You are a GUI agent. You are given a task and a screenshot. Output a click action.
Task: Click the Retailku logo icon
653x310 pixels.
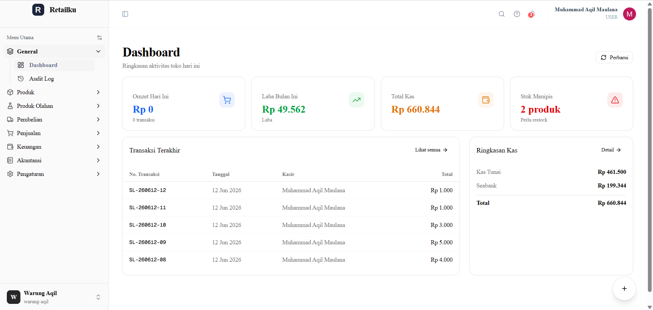pos(38,10)
